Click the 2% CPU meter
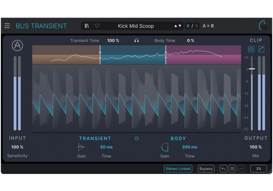This screenshot has height=191, width=273. pyautogui.click(x=259, y=168)
